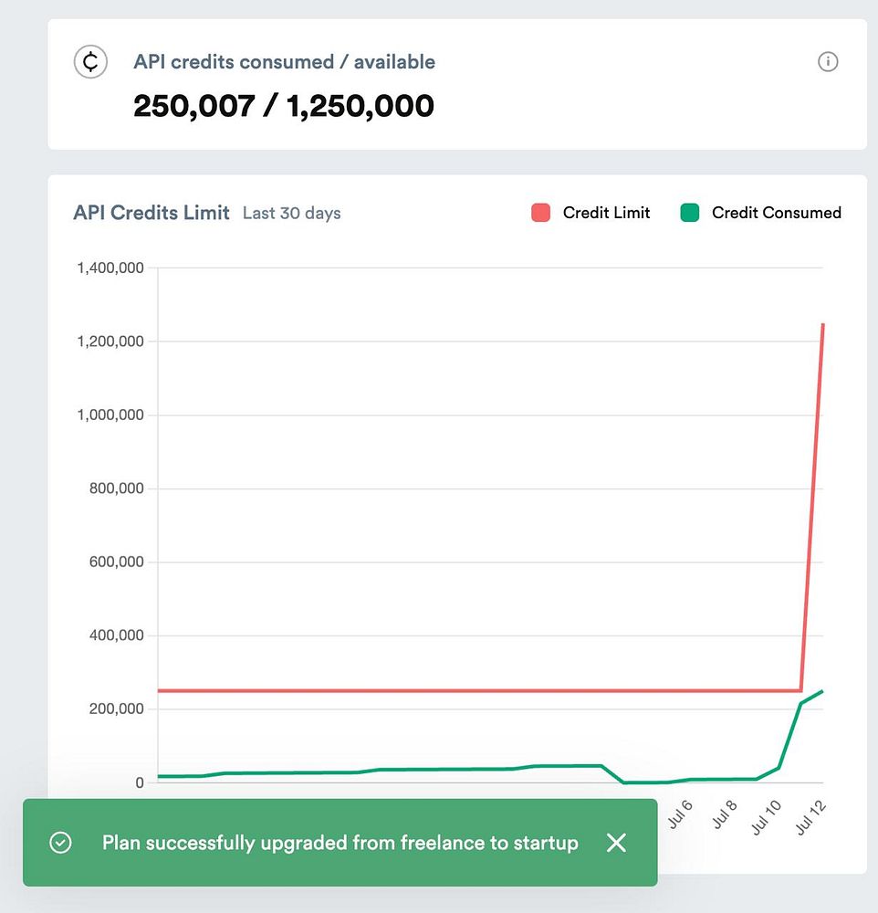Toggle the Credit Limit red legend swatch
878x913 pixels.
(540, 213)
